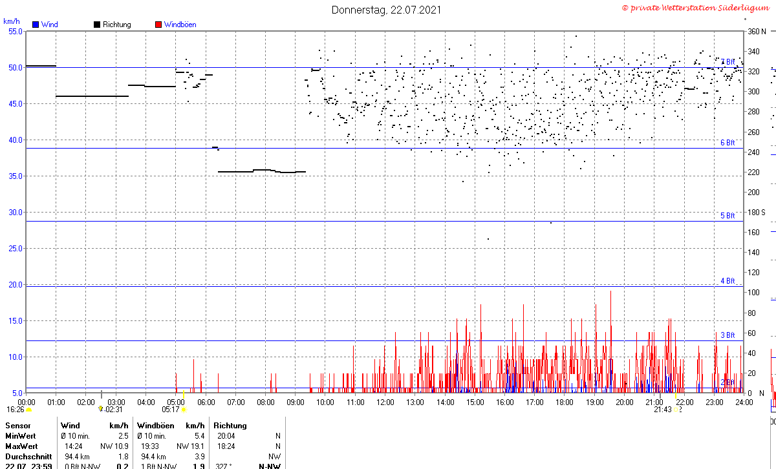The image size is (776, 469).
Task: Click the 5 Bft threshold label
Action: [727, 216]
